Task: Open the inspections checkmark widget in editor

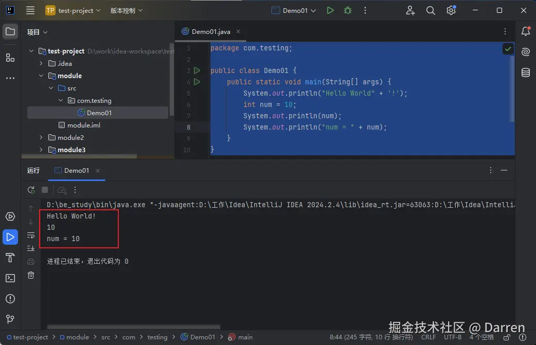Action: [x=508, y=49]
